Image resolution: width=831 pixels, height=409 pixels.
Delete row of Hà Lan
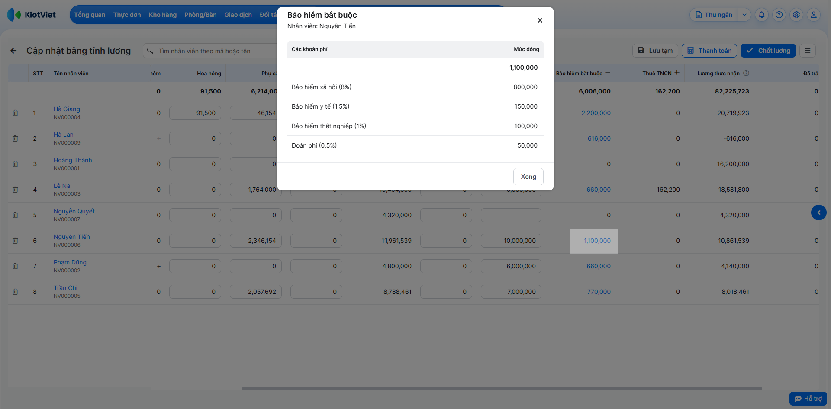[15, 138]
